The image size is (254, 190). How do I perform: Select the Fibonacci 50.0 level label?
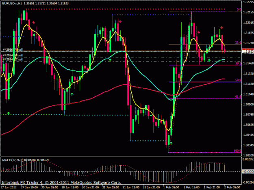coord(238,80)
